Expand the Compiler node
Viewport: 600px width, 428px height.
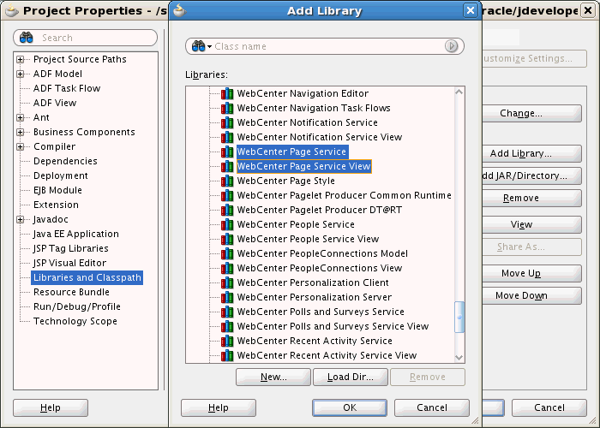[21, 146]
